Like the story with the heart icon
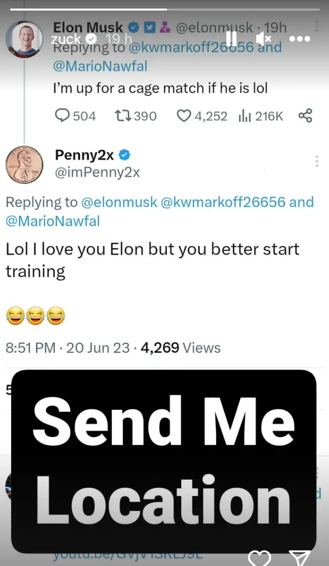329x566 pixels. click(260, 557)
